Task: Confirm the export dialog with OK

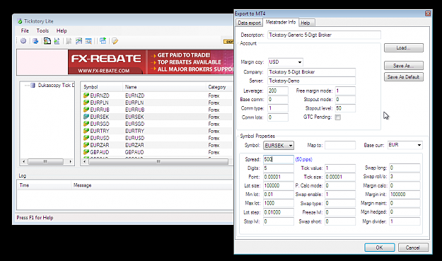Action: point(380,248)
